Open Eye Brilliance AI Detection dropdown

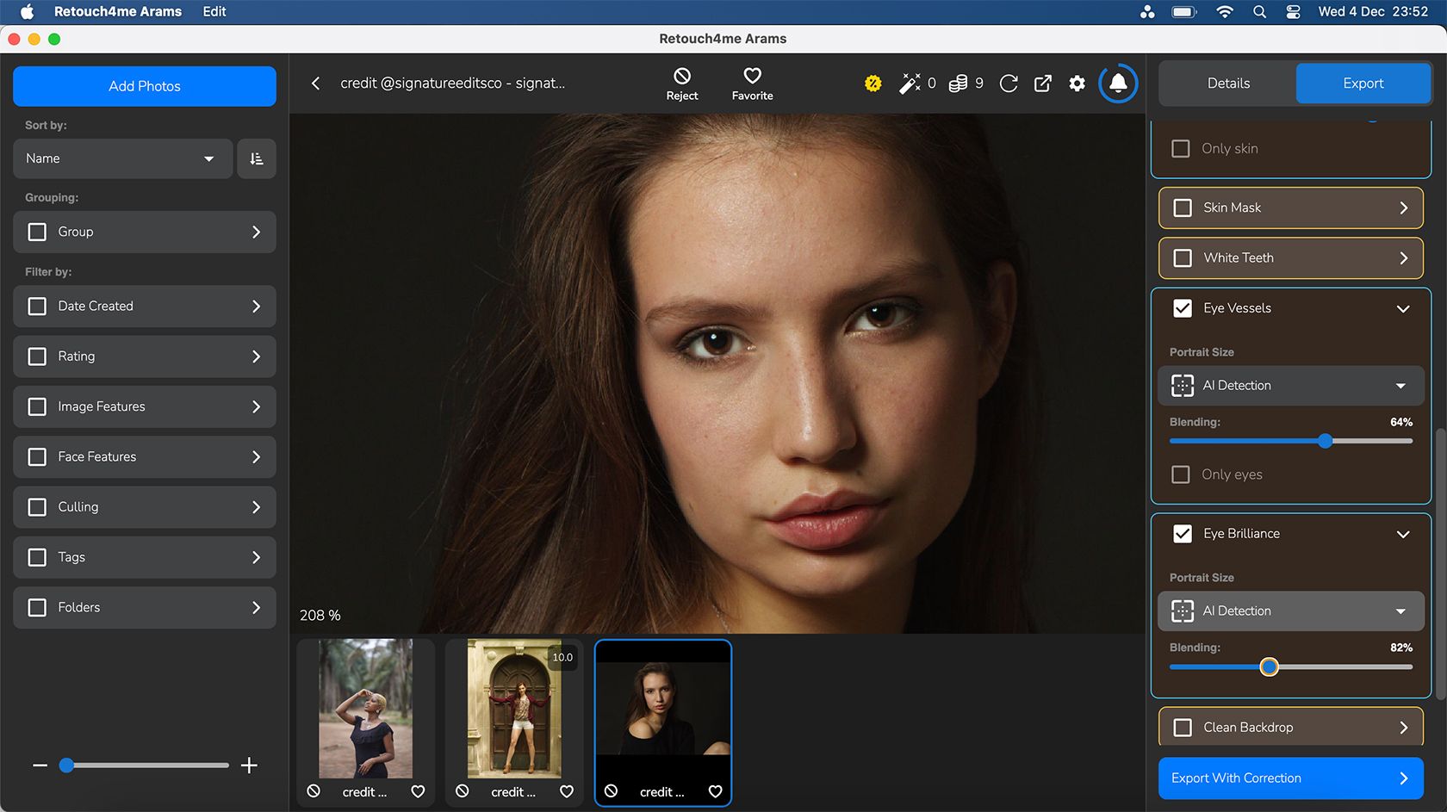point(1290,611)
